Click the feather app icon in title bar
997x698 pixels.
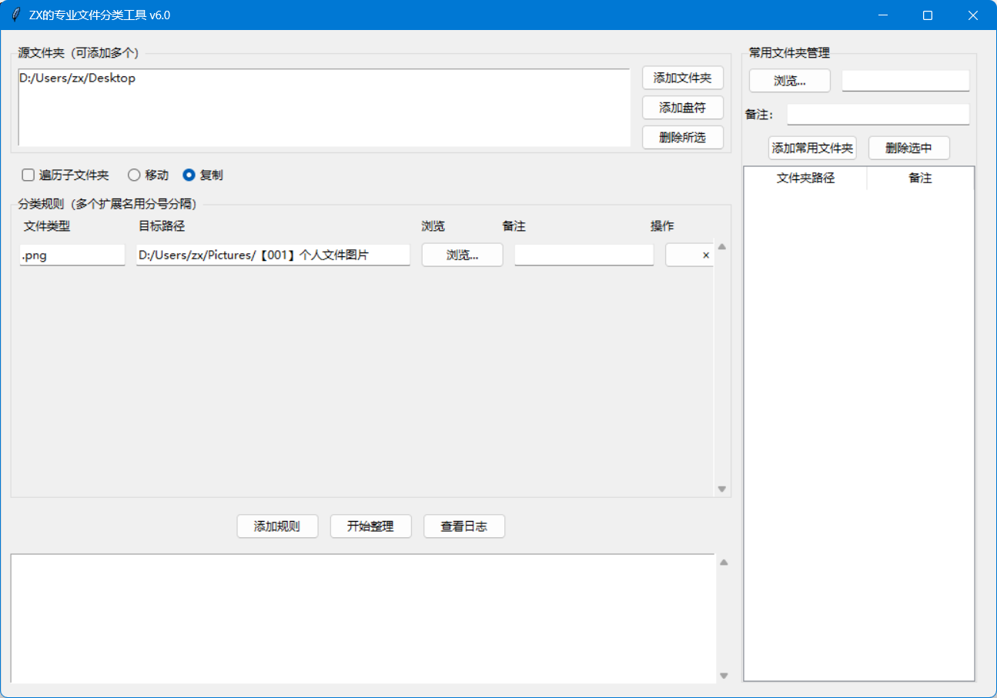point(15,15)
